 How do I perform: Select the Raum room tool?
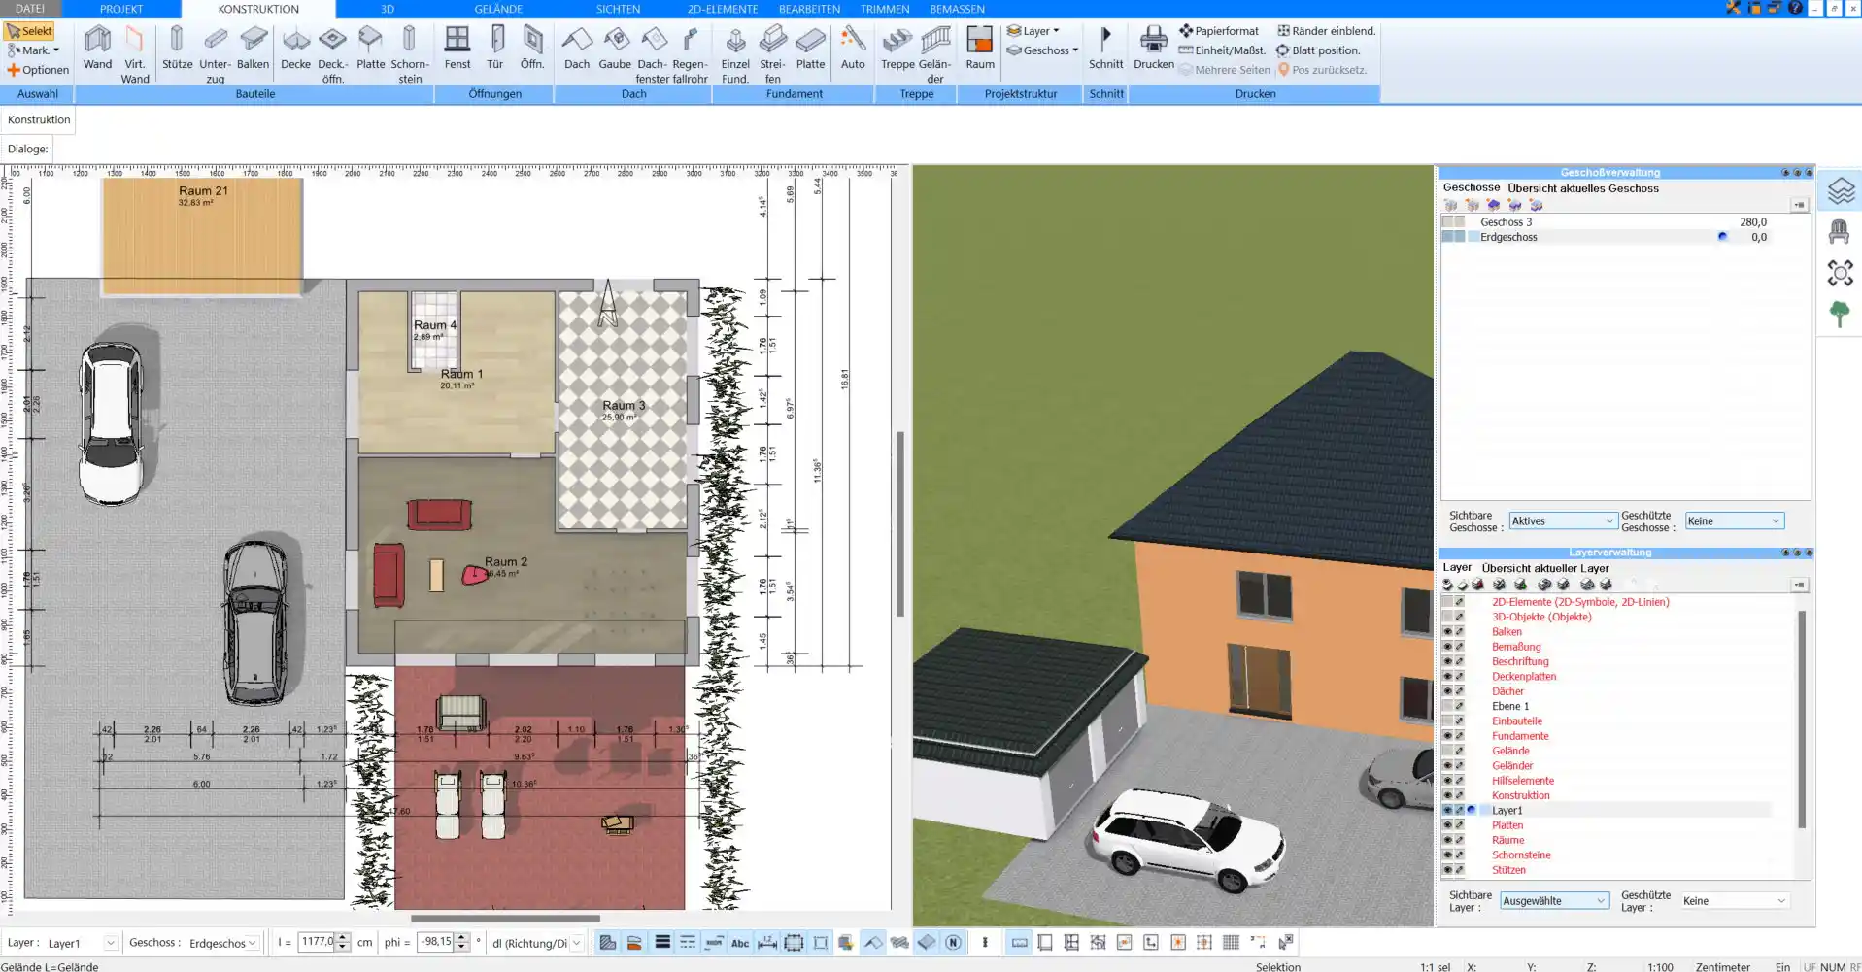tap(980, 49)
